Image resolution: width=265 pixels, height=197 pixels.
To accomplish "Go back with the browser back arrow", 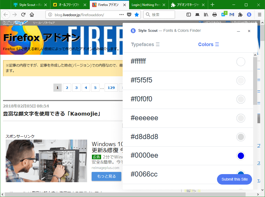I will pyautogui.click(x=6, y=15).
